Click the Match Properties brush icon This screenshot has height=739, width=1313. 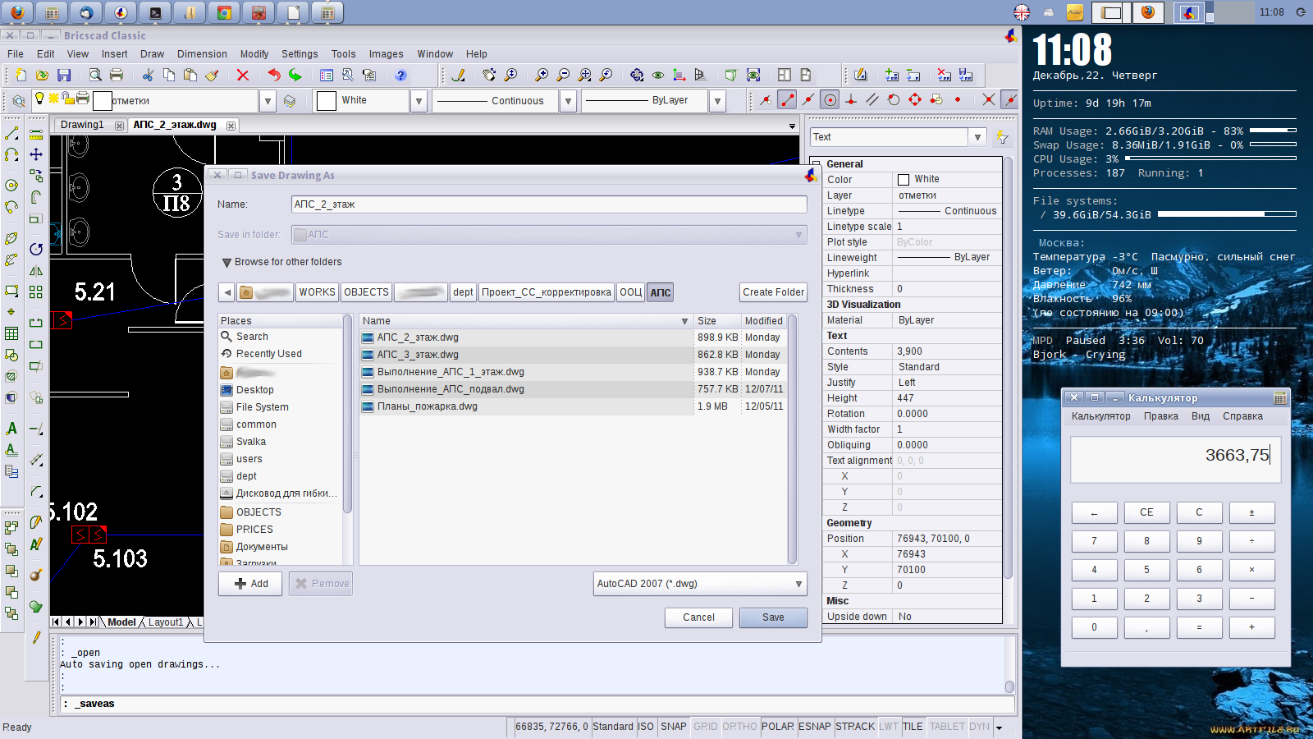[x=212, y=75]
